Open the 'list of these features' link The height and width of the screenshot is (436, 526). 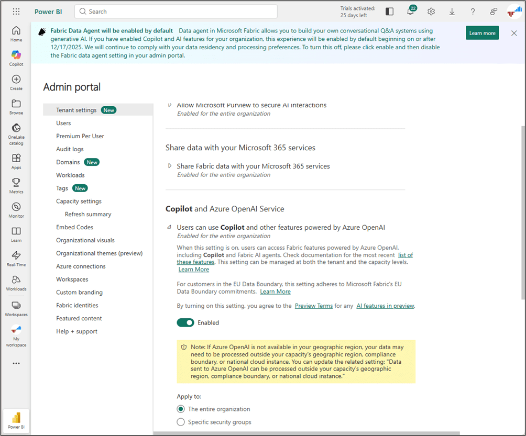[405, 255]
